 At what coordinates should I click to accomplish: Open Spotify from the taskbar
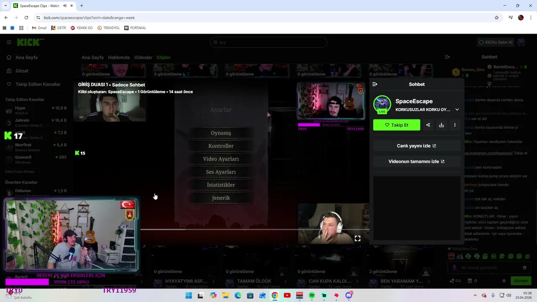(x=312, y=296)
